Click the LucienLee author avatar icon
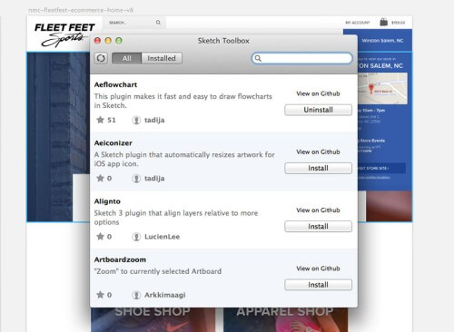454x332 pixels. point(136,237)
